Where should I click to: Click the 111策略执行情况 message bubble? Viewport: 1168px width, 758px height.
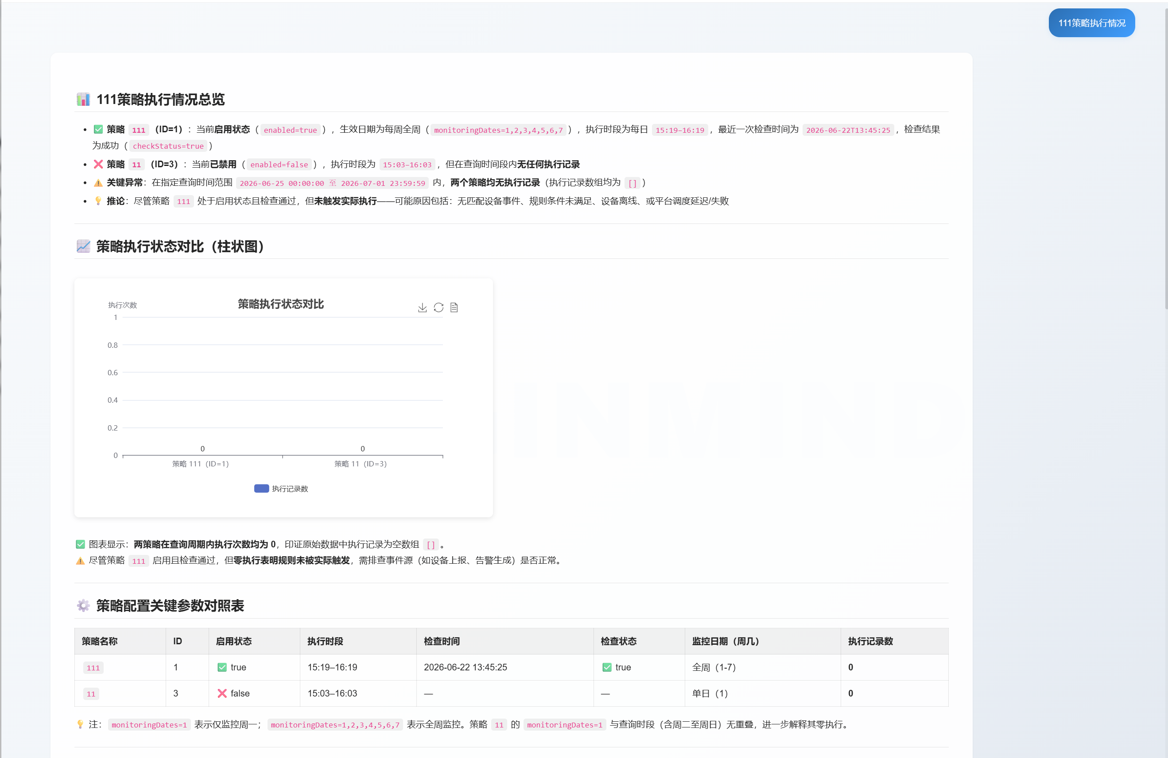[1091, 23]
